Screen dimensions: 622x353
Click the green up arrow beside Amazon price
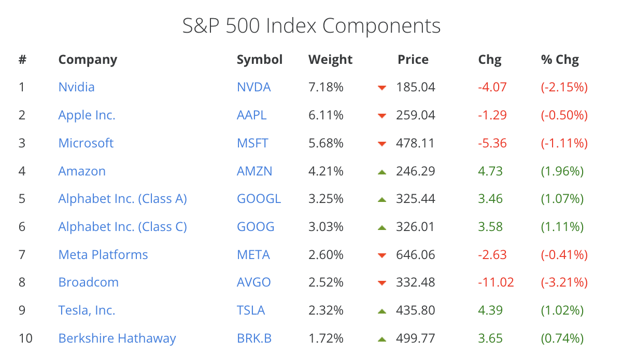point(382,171)
